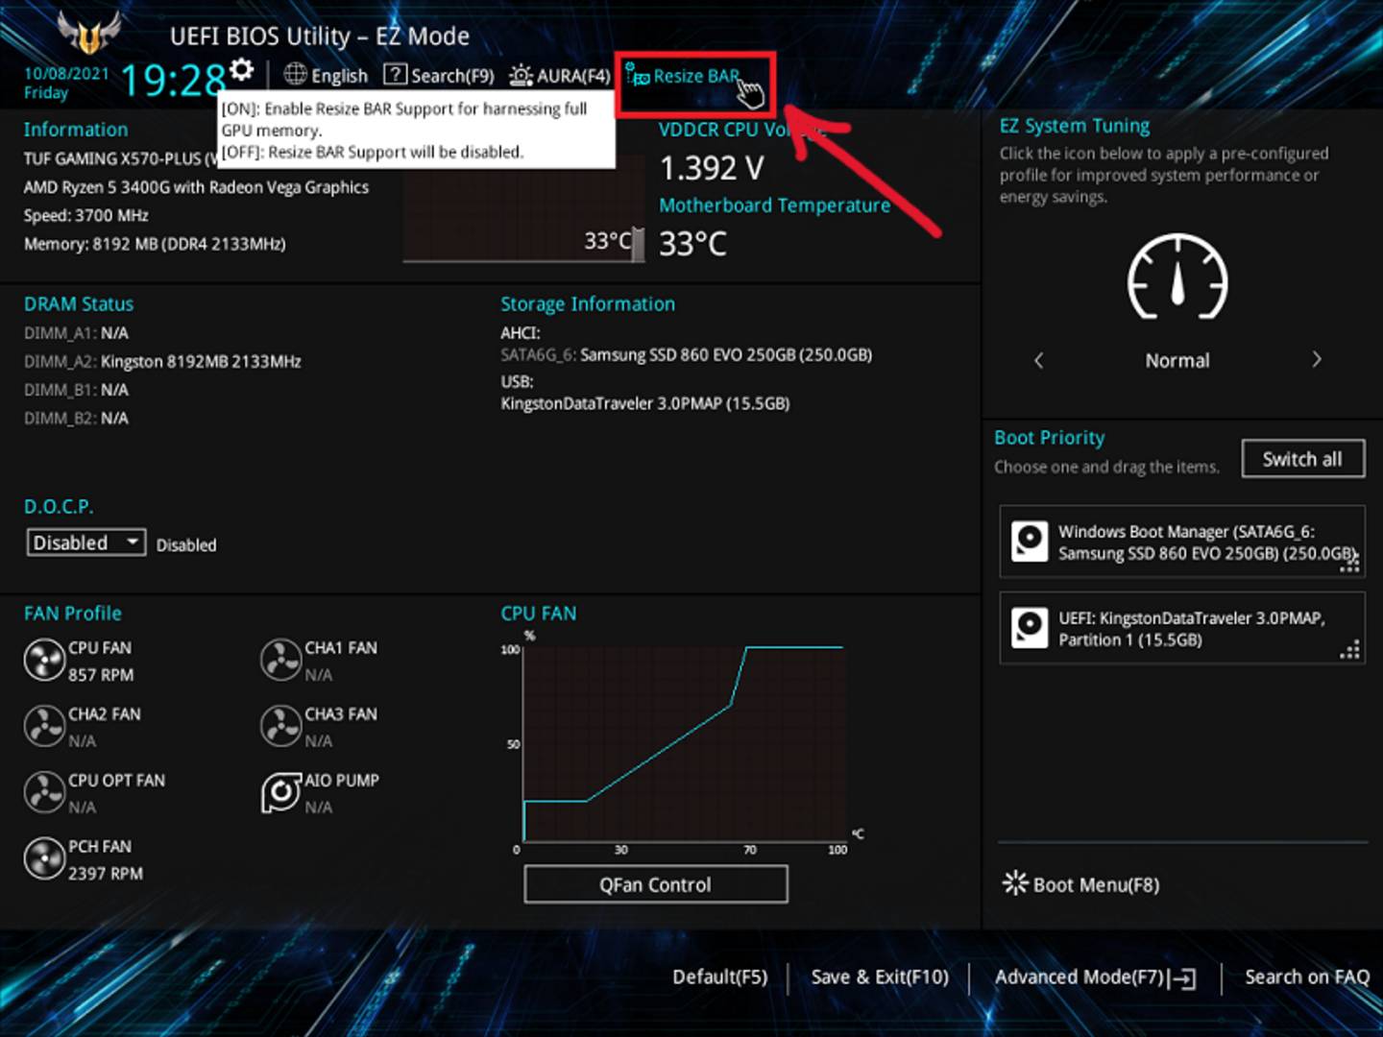
Task: Click the TUF Gaming logo
Action: [89, 34]
